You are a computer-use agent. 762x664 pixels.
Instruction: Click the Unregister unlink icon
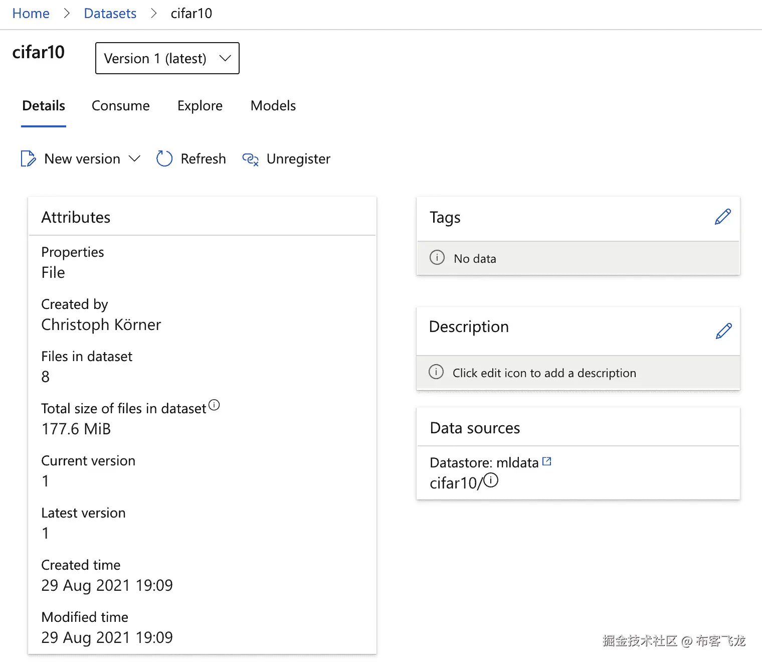point(250,159)
